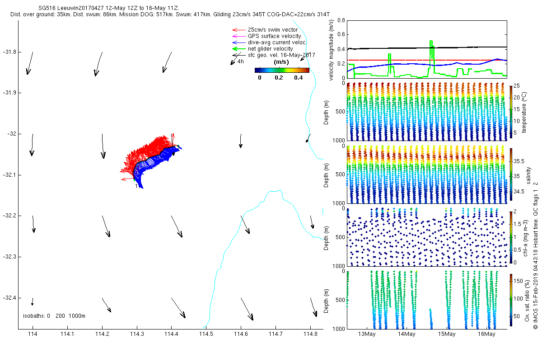
Task: Click the legend label 'dive-avg current veloc.'
Action: coord(277,42)
